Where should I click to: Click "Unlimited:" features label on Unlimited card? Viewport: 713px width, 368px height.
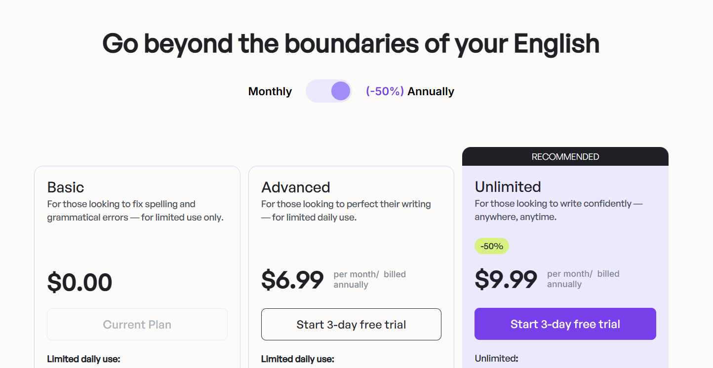tap(496, 359)
